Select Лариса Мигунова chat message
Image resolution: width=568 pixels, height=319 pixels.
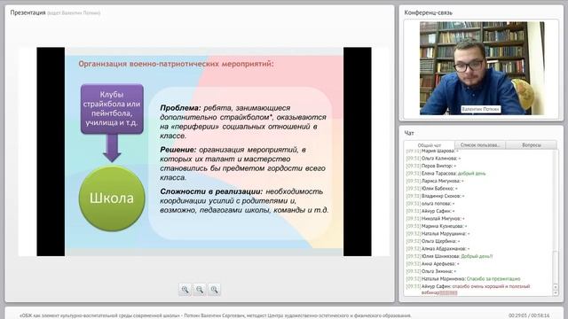(435, 181)
